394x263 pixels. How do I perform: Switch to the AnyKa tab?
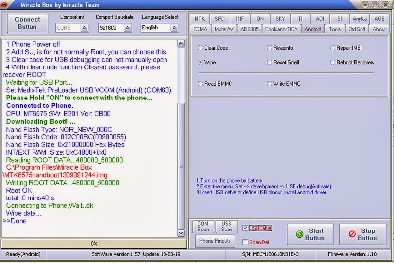point(360,19)
